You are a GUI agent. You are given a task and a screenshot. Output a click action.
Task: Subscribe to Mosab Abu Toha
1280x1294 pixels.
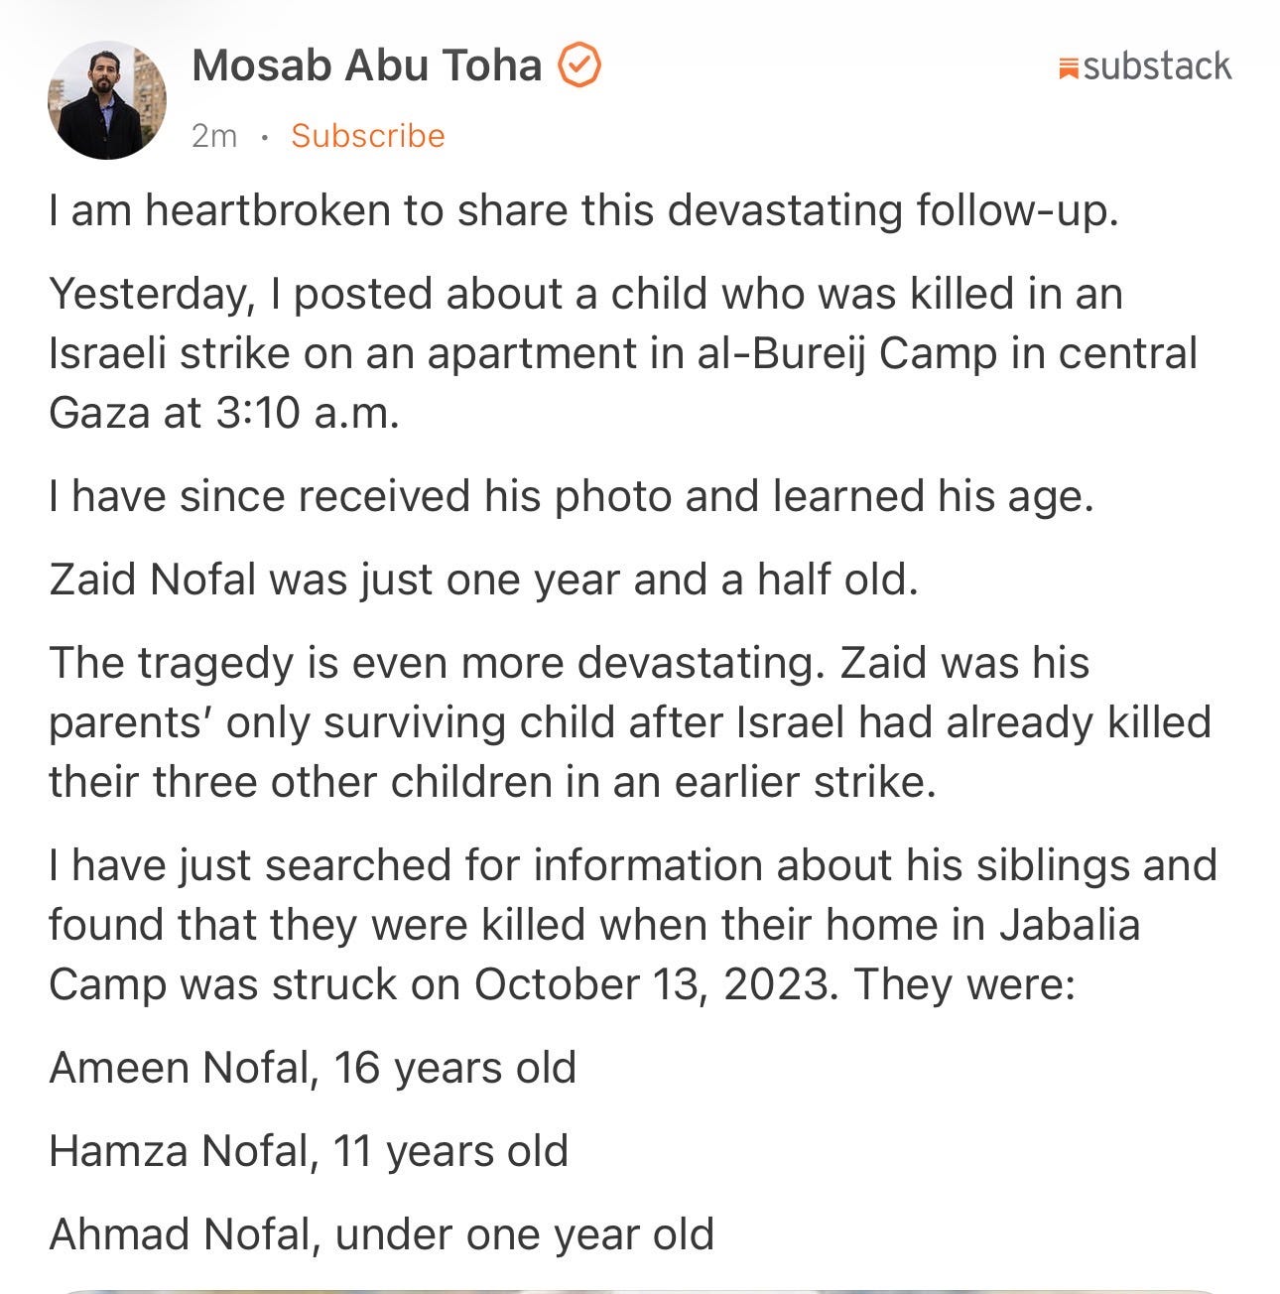367,135
